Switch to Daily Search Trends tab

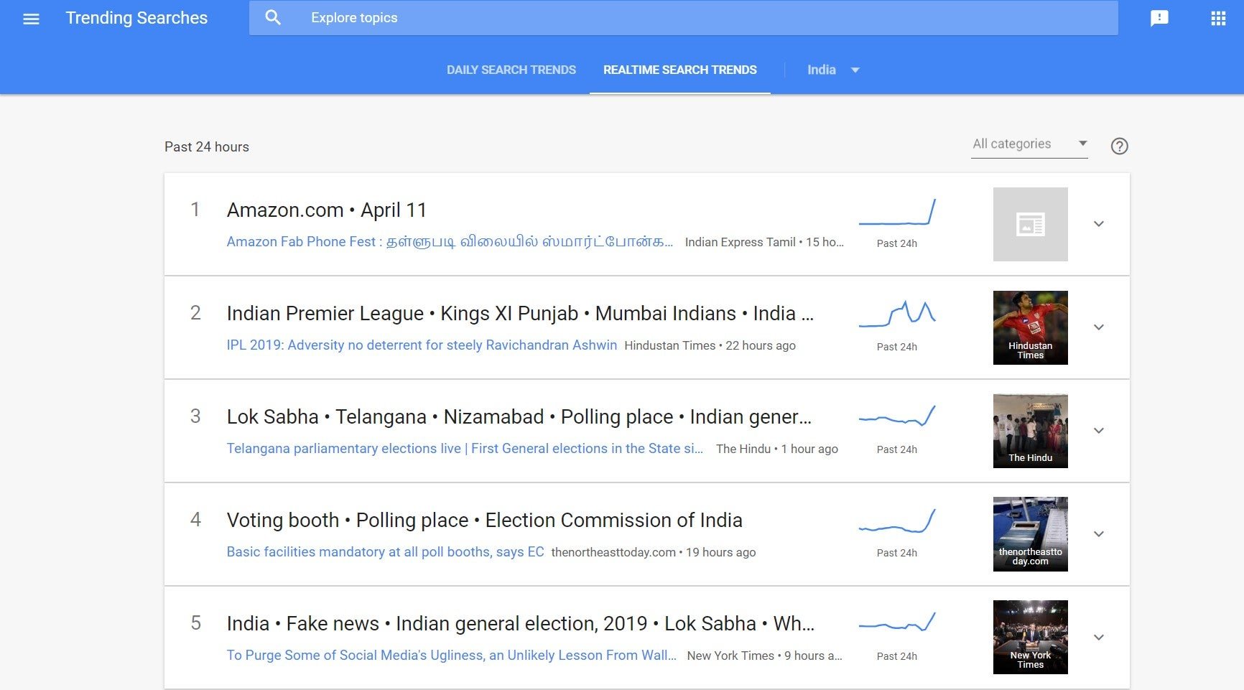511,70
